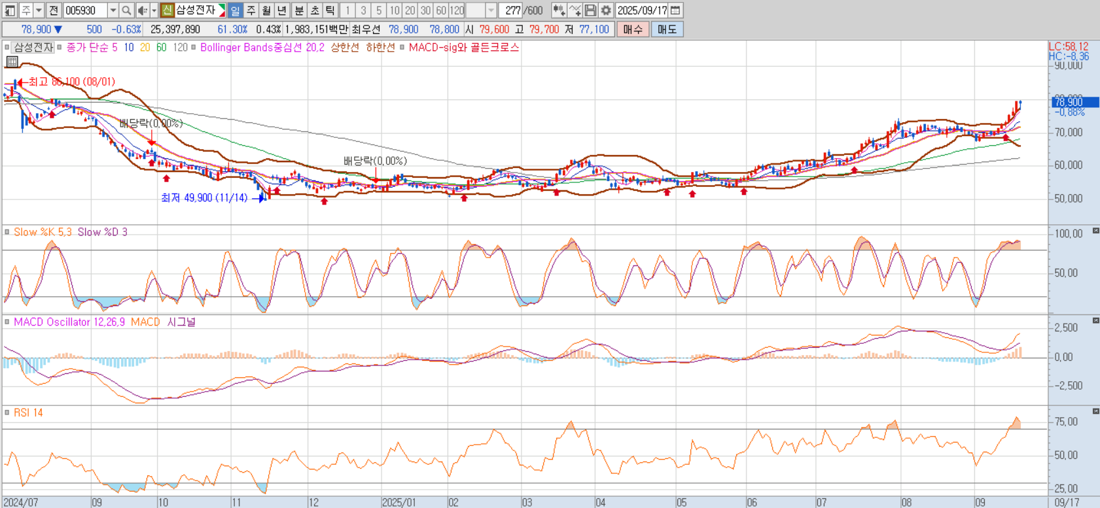
Task: Click the RSI 14 legend marker square
Action: (x=7, y=413)
